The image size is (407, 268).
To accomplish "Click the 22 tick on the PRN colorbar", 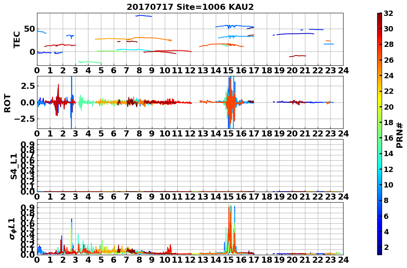I will tap(388, 91).
